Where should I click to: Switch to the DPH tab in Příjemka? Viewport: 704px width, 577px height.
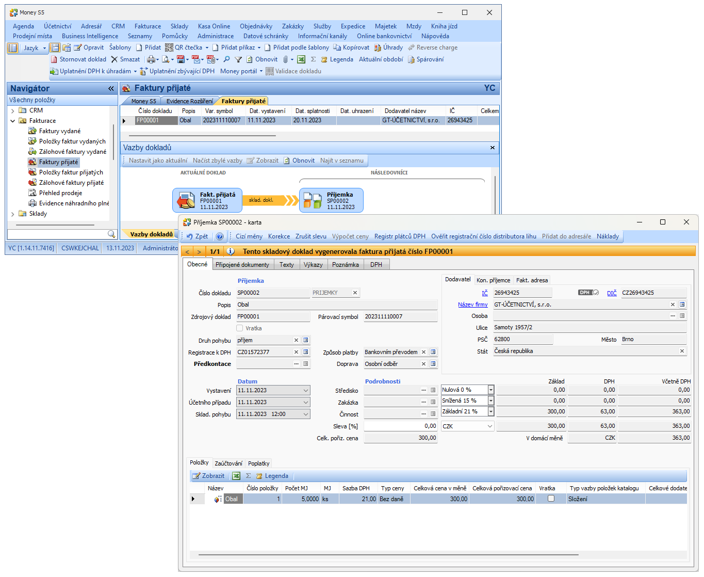376,265
